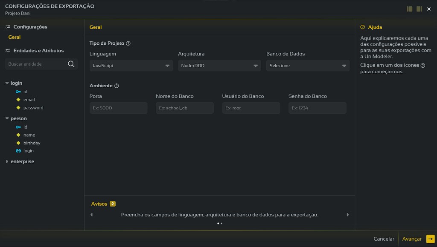
Task: Click the Avançar button
Action: (412, 239)
